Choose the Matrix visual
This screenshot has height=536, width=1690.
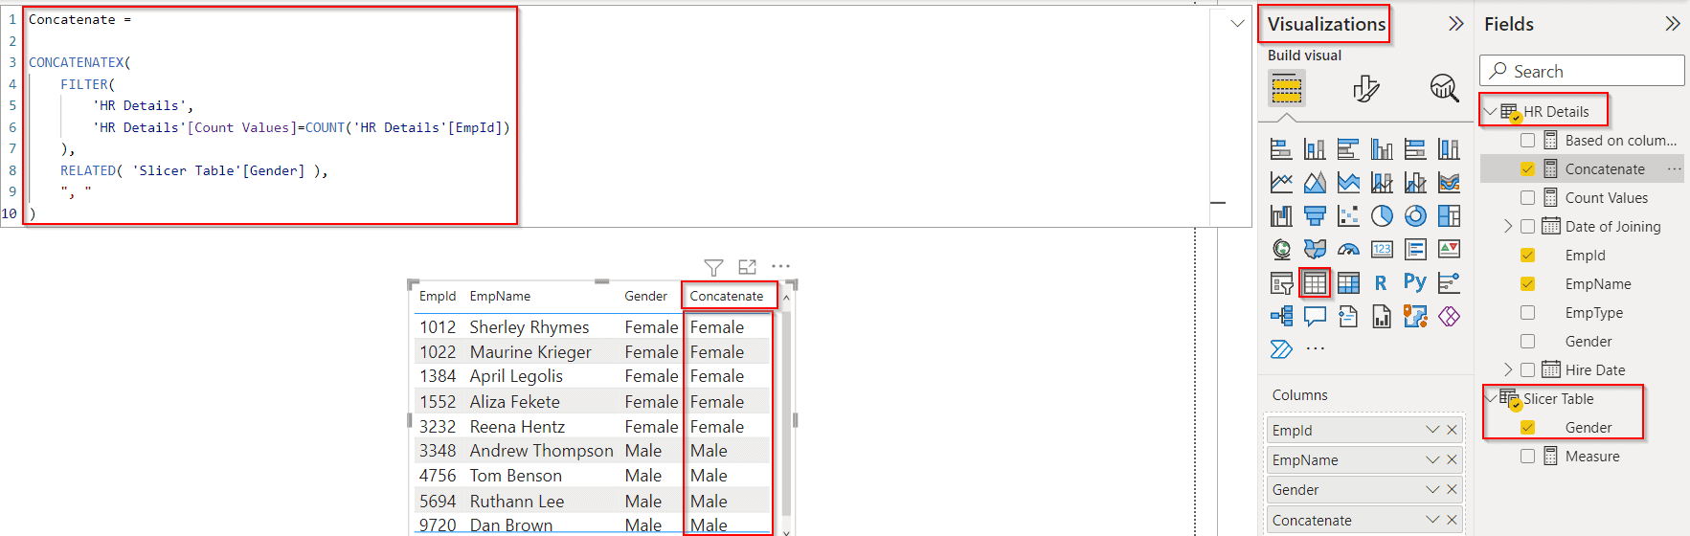tap(1348, 282)
